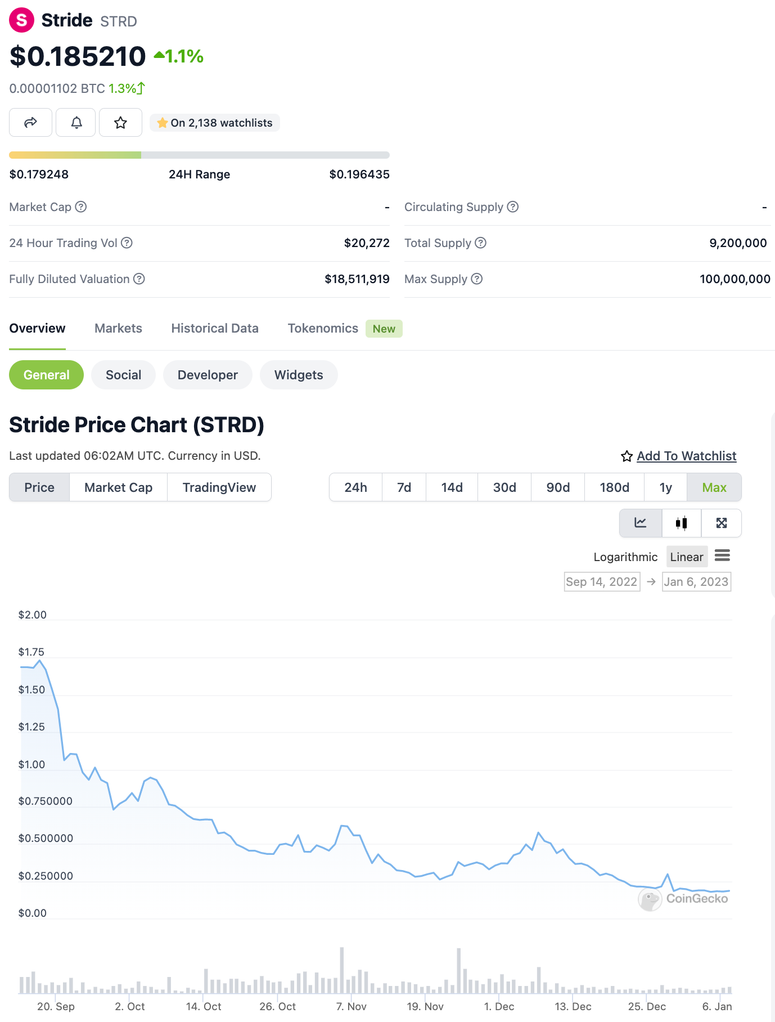
Task: Open the share arrow button
Action: 30,122
